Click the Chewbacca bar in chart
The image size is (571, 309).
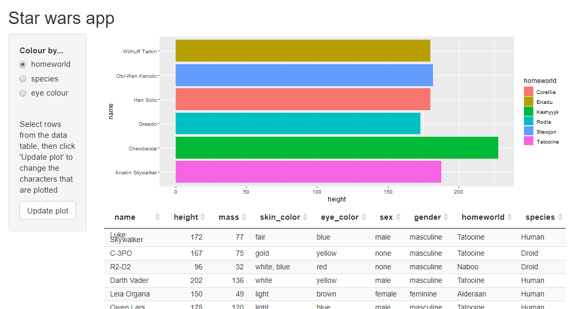click(x=337, y=148)
